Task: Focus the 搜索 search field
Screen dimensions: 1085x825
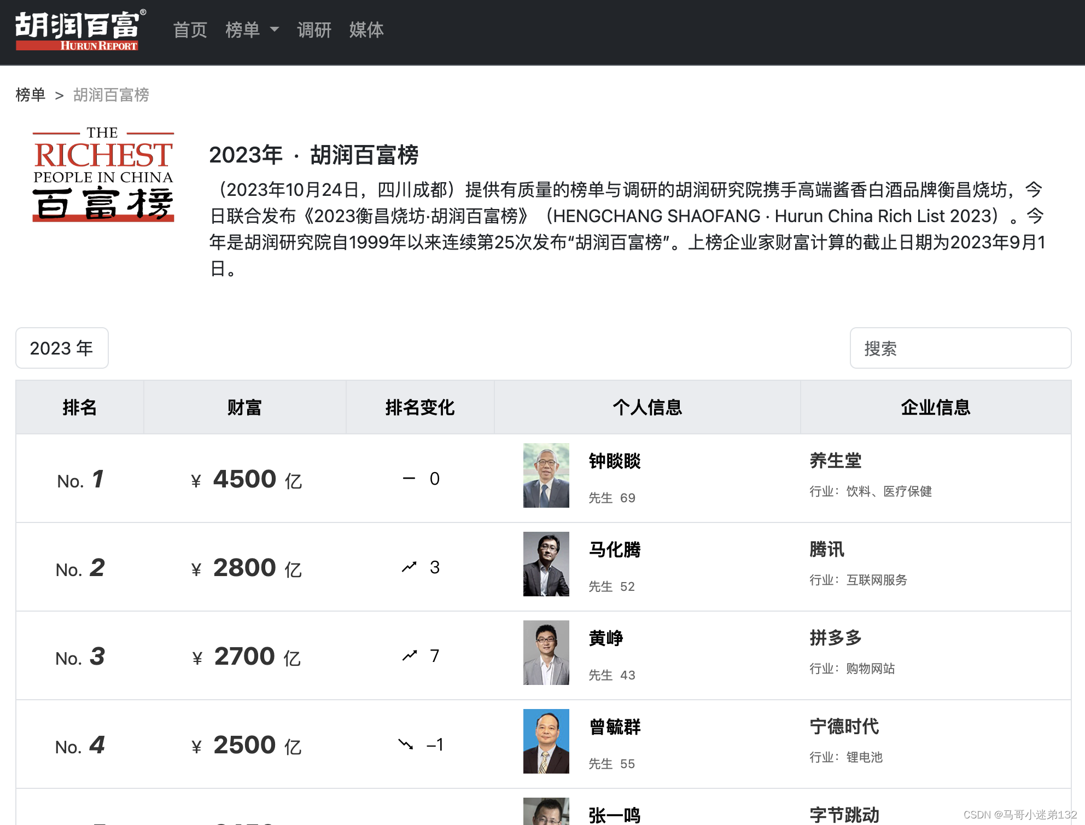Action: coord(960,348)
